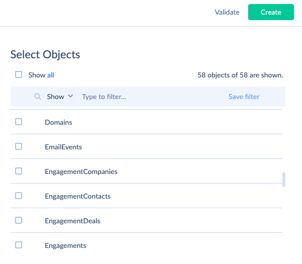Select the EngagementDeals row label

pyautogui.click(x=72, y=221)
